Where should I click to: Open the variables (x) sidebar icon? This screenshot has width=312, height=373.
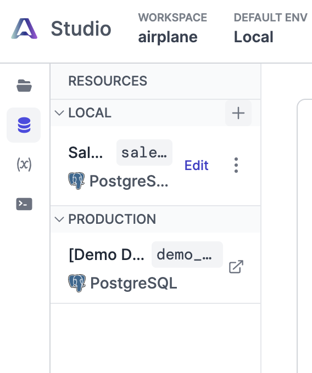click(x=24, y=165)
